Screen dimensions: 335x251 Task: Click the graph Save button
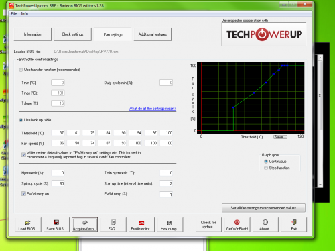point(280,137)
